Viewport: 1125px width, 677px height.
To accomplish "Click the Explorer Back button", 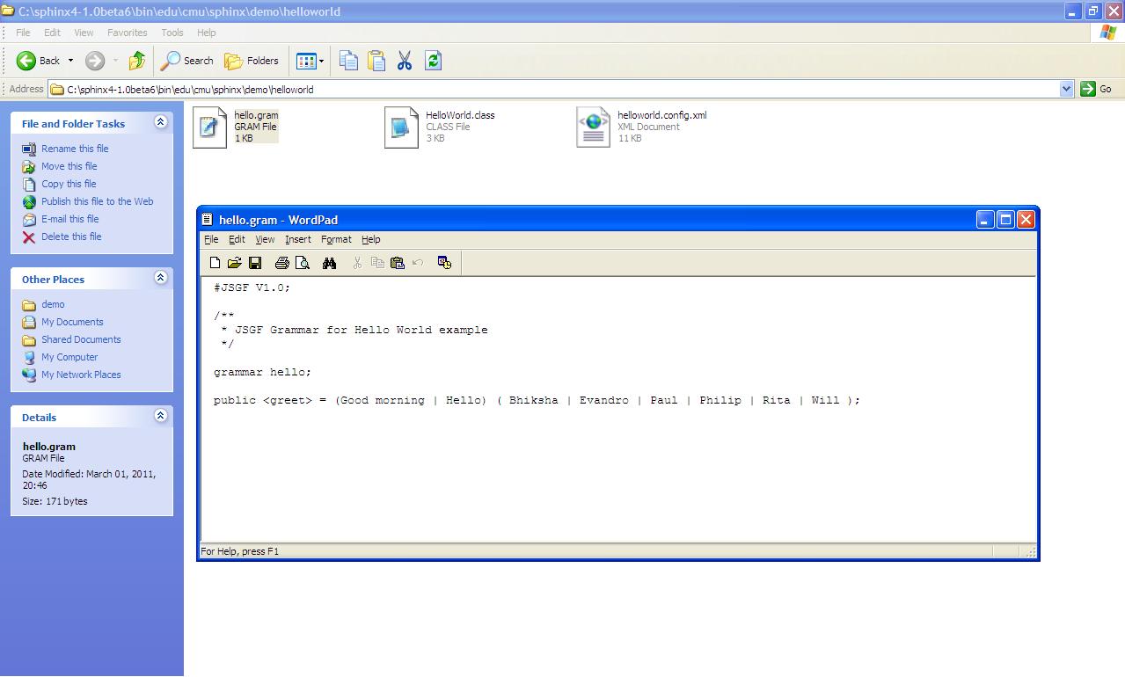I will coord(39,61).
